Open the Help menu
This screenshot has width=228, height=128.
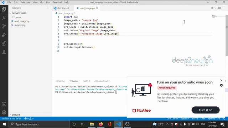point(67,2)
